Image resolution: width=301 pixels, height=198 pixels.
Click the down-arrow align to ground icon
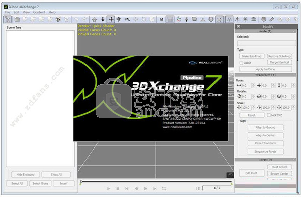pyautogui.click(x=103, y=19)
